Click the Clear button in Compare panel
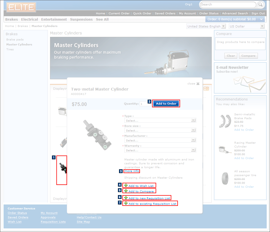Viewport: 270px width, 232px height. tap(231, 56)
